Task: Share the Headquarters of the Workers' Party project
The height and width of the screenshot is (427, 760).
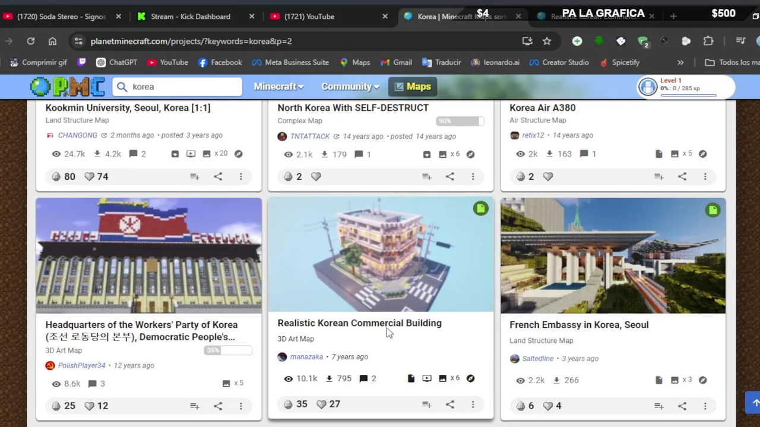Action: point(218,406)
